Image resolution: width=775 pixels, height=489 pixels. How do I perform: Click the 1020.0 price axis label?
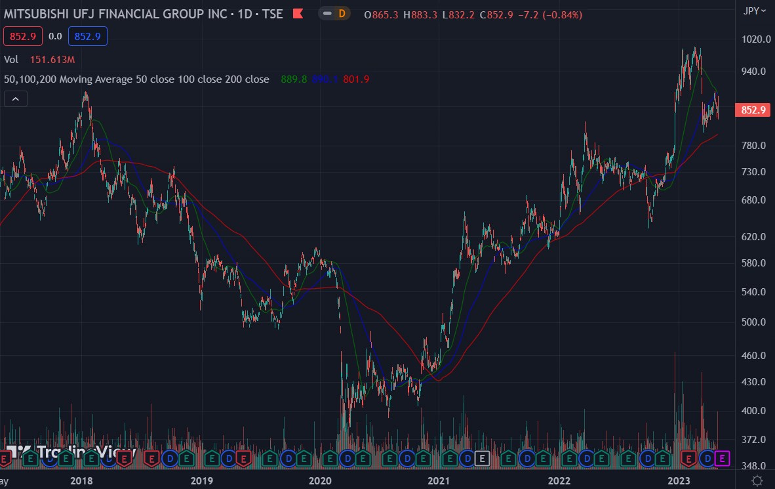[756, 39]
